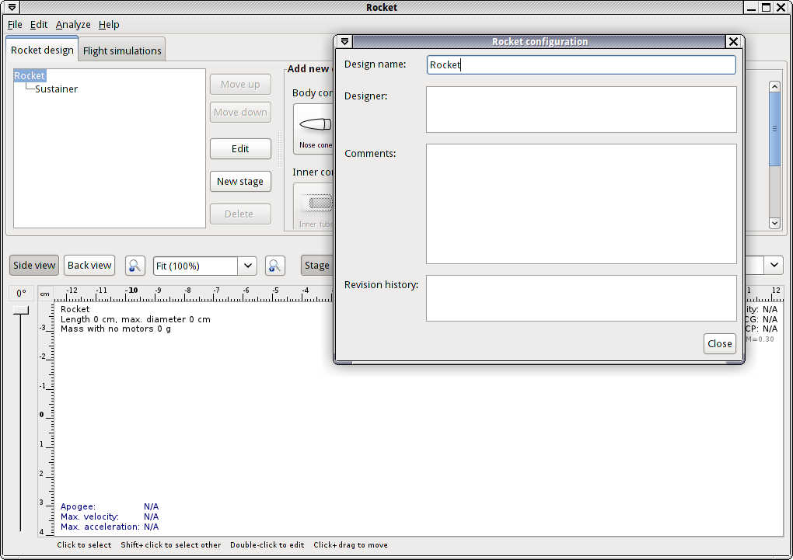Click the zoom out magnifier icon

click(x=135, y=266)
